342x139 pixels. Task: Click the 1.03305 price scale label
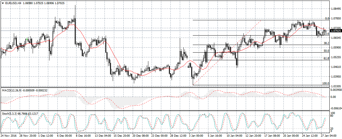[336, 86]
